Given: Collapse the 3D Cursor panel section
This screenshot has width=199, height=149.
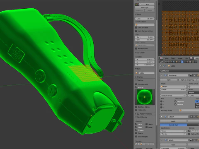Looking at the screenshot, I should [136, 53].
